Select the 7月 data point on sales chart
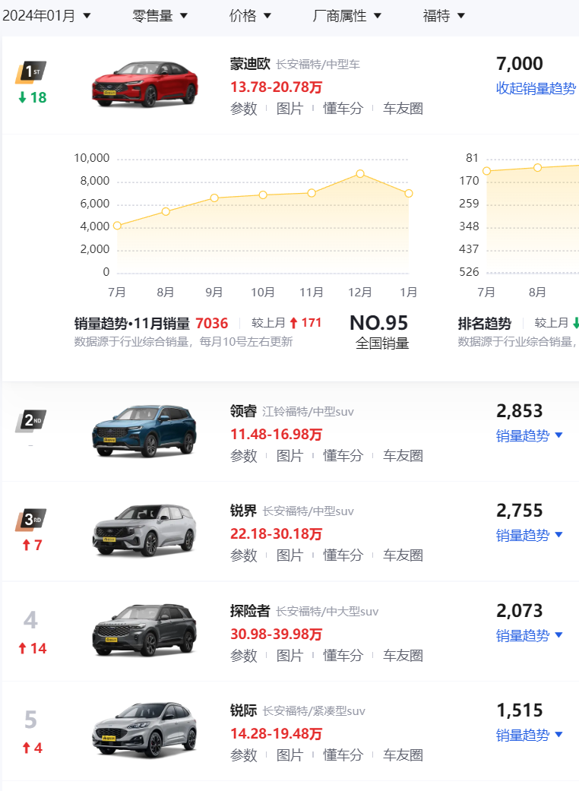This screenshot has height=791, width=579. tap(118, 226)
